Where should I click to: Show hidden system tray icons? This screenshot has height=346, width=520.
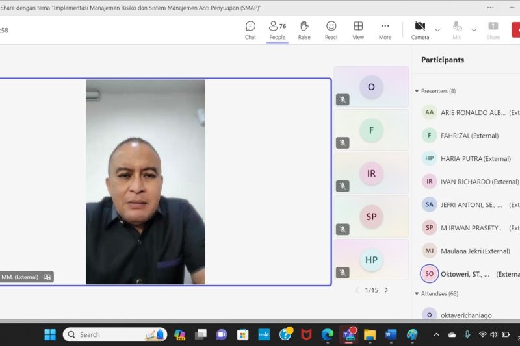pos(437,334)
